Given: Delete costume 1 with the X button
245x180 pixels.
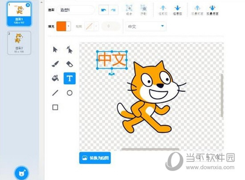Looking at the screenshot, I should (x=28, y=5).
